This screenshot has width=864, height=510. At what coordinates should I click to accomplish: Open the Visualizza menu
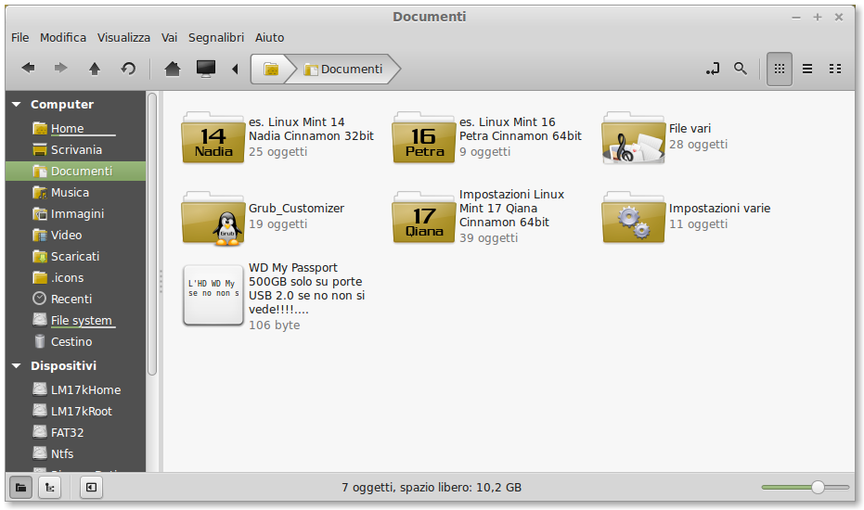(123, 37)
